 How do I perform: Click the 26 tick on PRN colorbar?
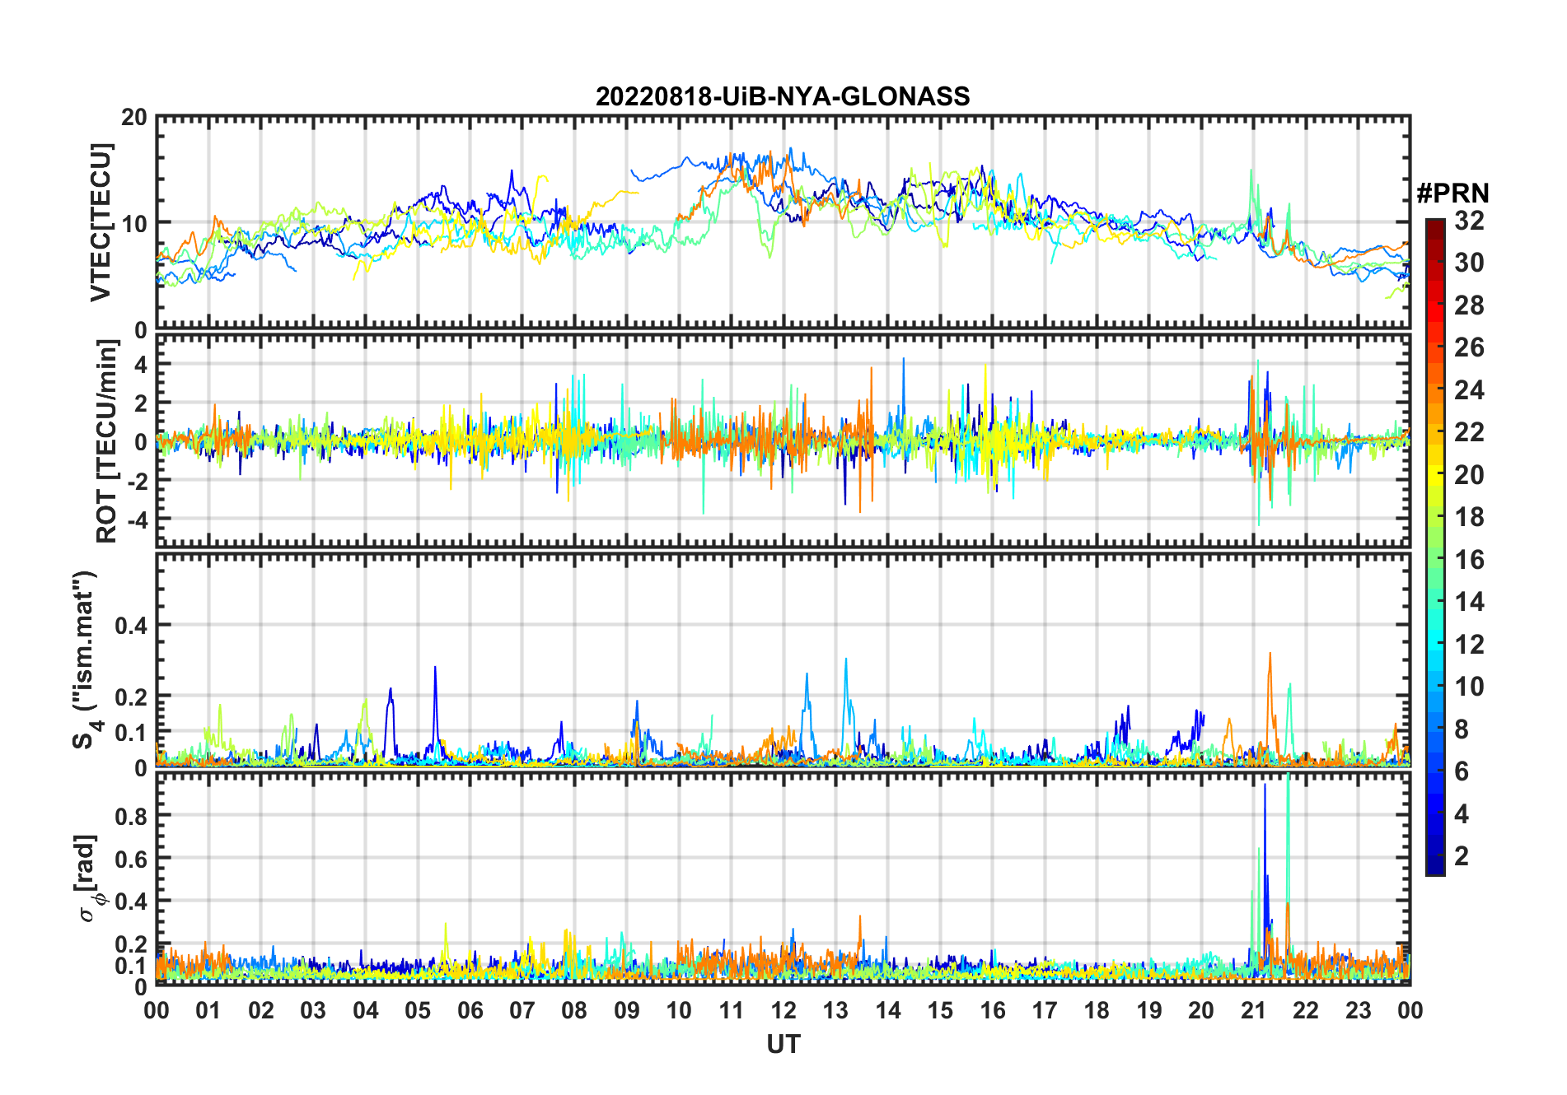click(1469, 347)
